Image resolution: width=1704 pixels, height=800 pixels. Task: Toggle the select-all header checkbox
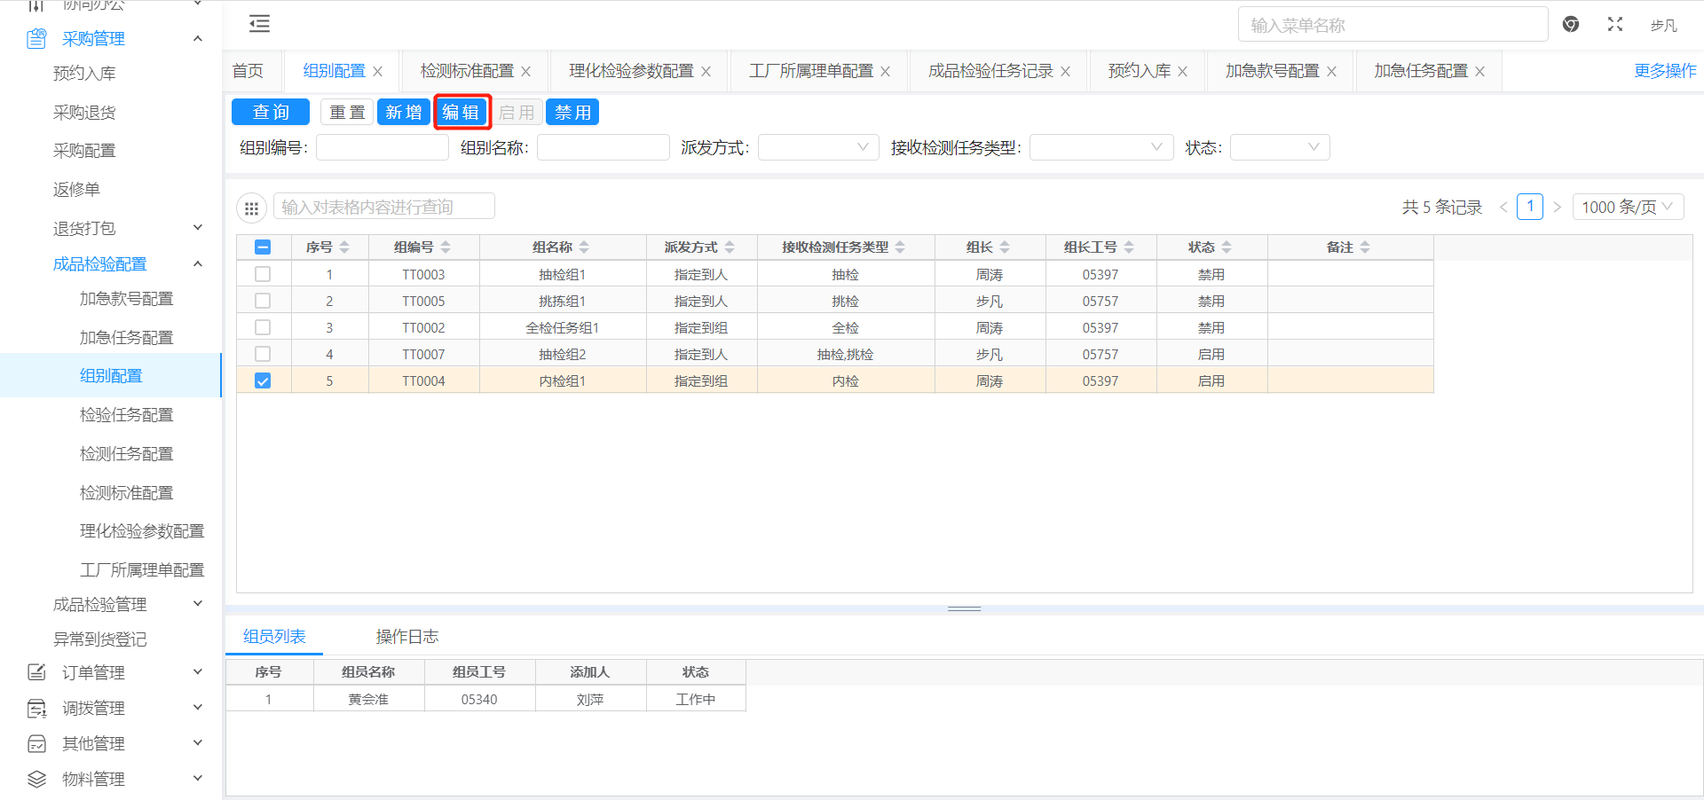click(263, 247)
